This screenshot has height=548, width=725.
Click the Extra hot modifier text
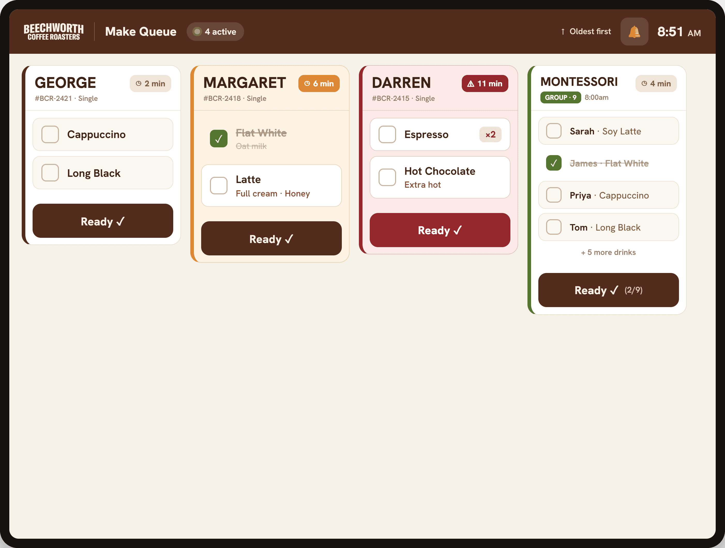[x=422, y=185]
